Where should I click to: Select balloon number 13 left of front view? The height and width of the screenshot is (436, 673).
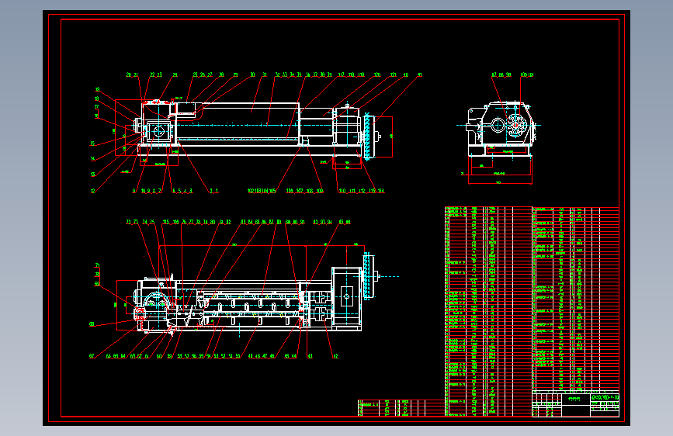[92, 175]
